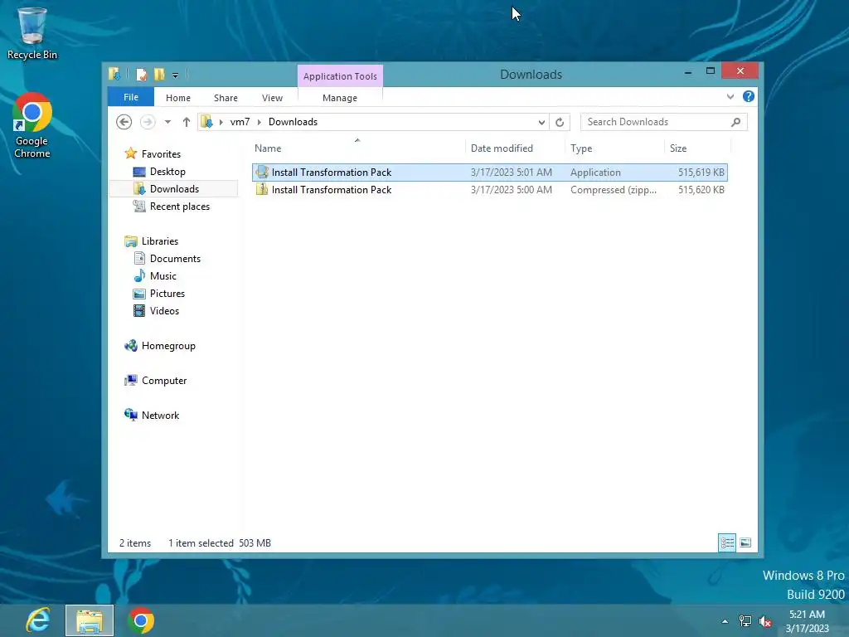Viewport: 849px width, 637px height.
Task: Show hidden tray icons arrow
Action: [x=725, y=621]
